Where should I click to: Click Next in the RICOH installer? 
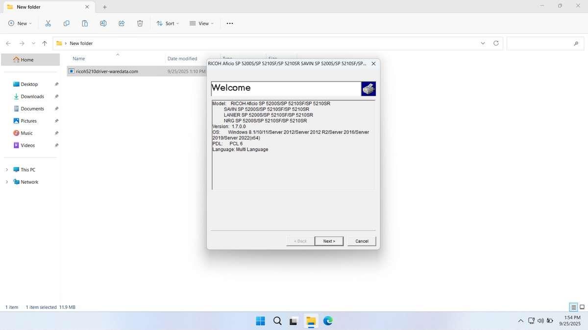point(329,241)
